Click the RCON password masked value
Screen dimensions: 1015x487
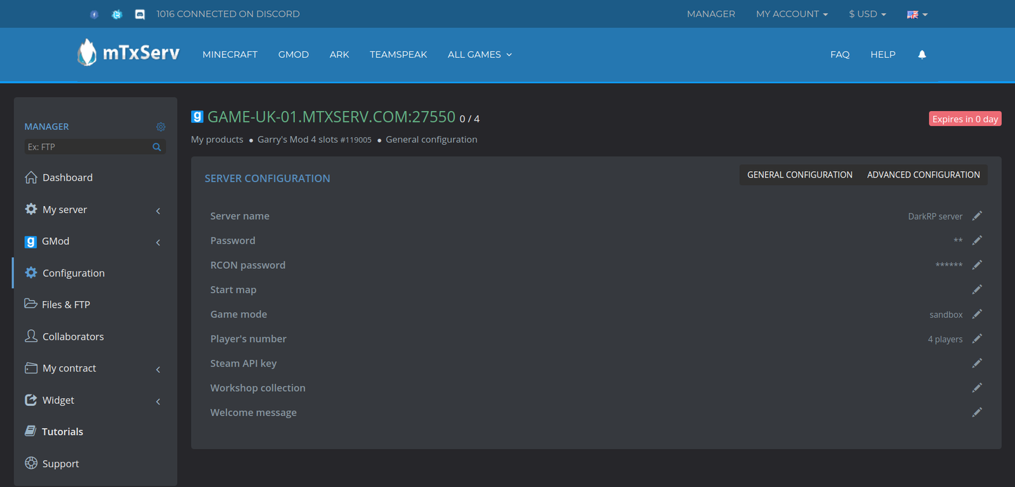[x=949, y=265]
